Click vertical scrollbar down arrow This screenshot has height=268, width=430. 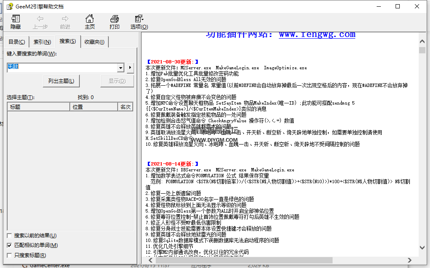(x=422, y=247)
